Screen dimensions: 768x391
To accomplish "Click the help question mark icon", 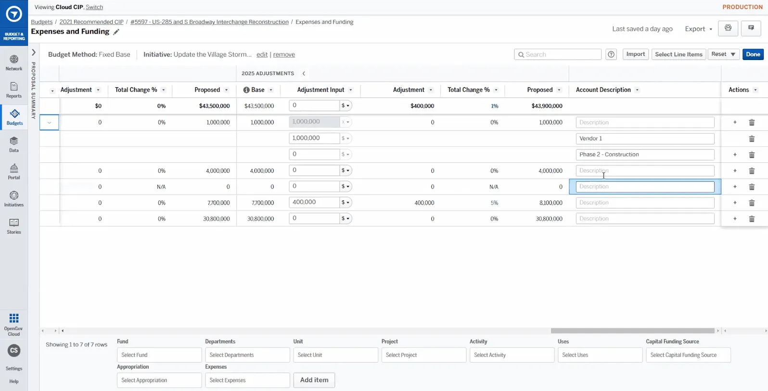I will point(611,54).
